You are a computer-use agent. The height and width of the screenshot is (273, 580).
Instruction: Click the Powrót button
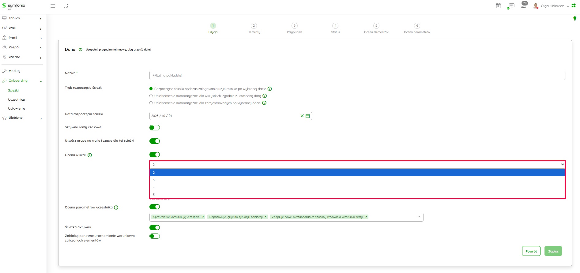point(531,251)
